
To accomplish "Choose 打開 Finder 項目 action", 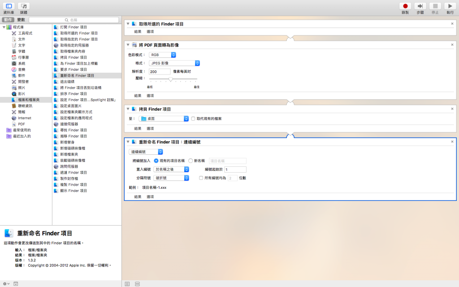I will tap(74, 27).
